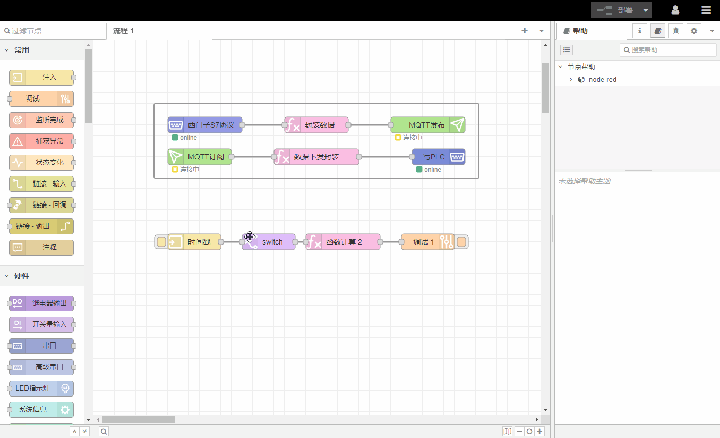Open the main hamburger menu

706,10
